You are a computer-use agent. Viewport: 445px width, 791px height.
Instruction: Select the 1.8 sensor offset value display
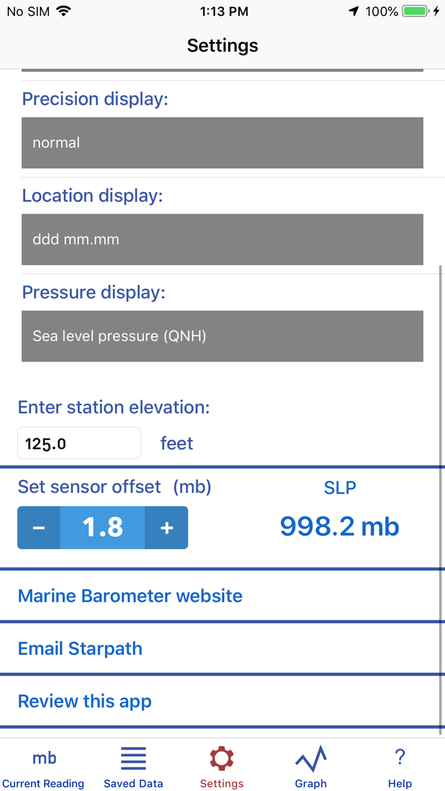point(102,527)
